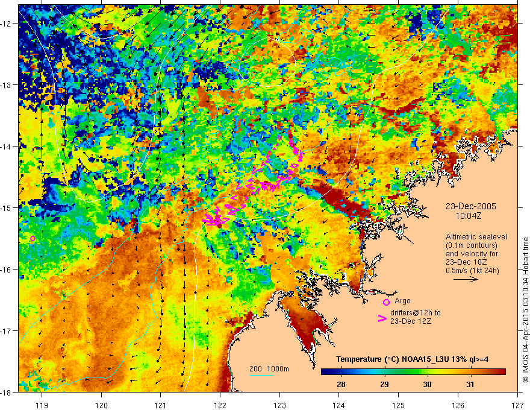Click the longitude axis label 121

(x=161, y=405)
